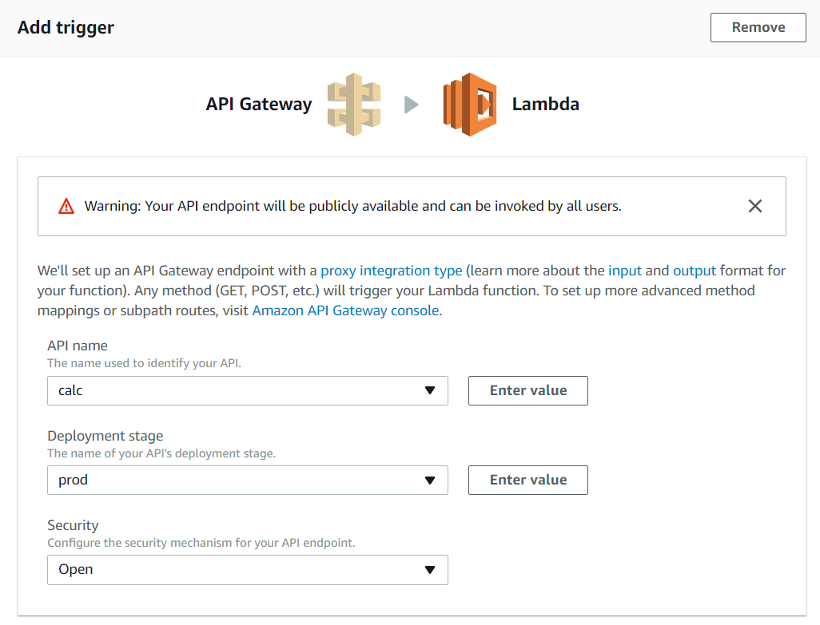Click the dropdown arrow on the calc selector
This screenshot has width=820, height=625.
pyautogui.click(x=432, y=390)
